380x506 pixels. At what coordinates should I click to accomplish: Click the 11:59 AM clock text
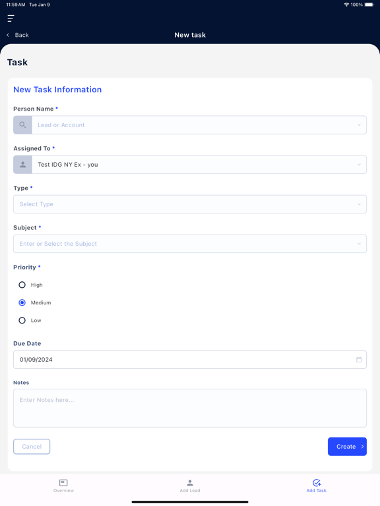(16, 5)
